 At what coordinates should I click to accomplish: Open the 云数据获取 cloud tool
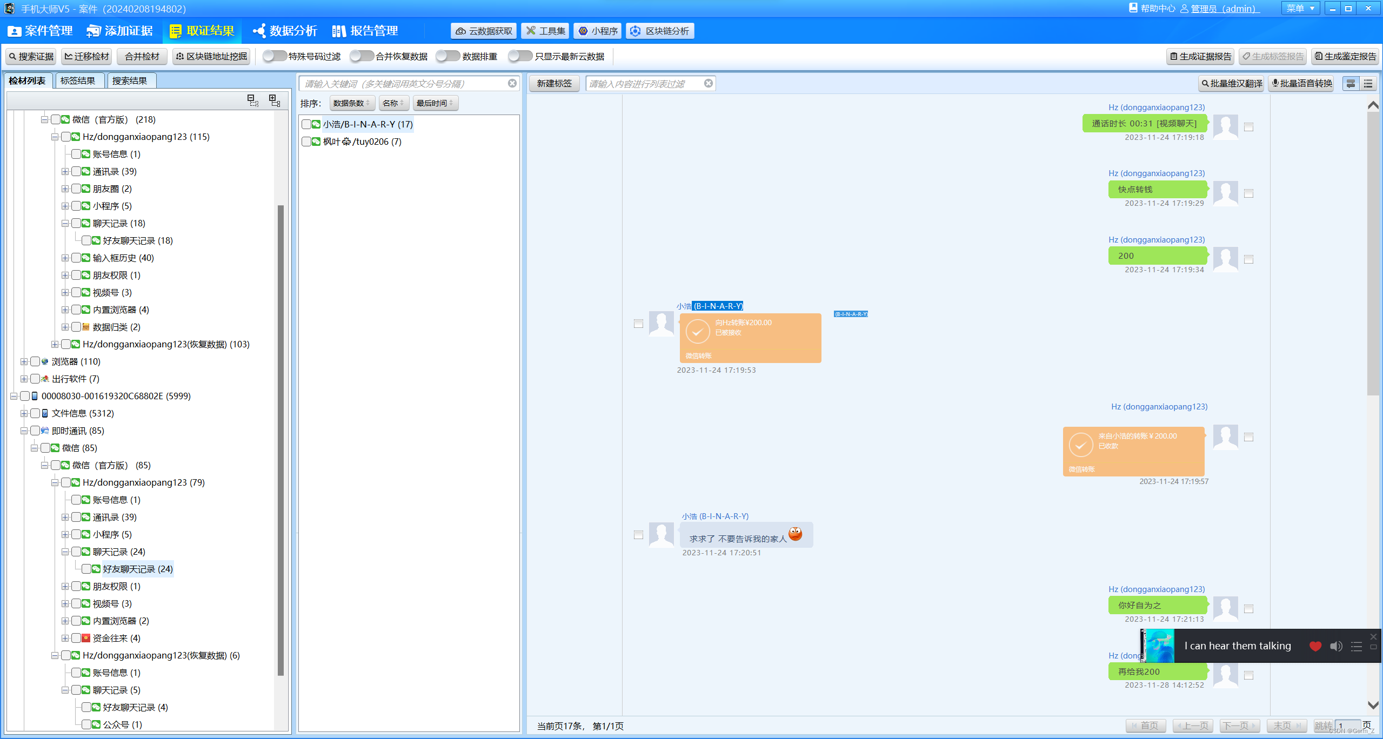[x=484, y=31]
